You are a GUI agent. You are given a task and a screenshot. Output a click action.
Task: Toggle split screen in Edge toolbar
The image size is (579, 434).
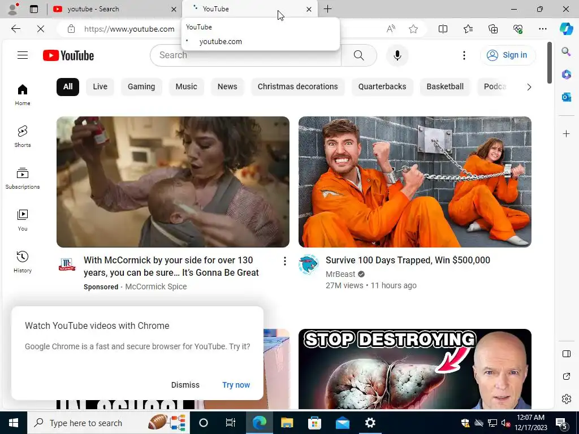[x=443, y=29]
